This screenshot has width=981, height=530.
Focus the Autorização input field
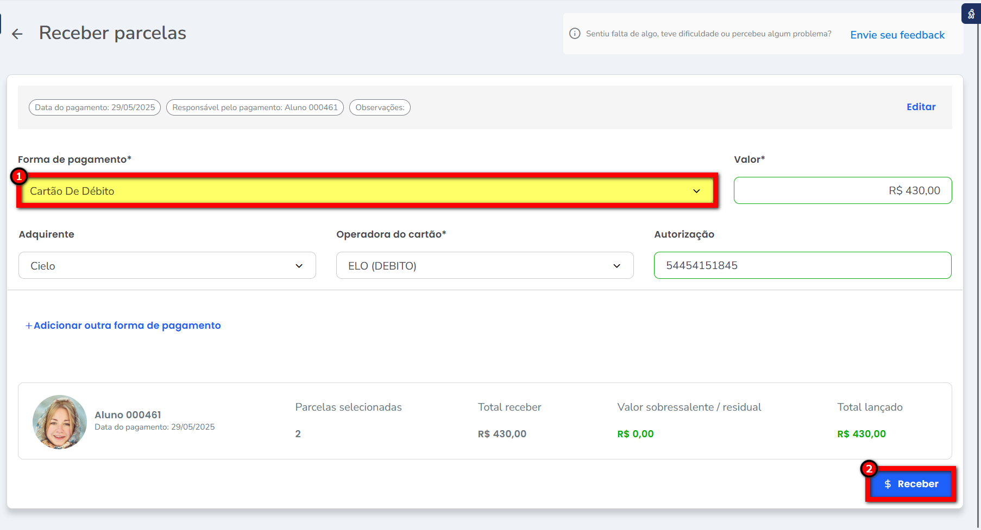point(802,266)
